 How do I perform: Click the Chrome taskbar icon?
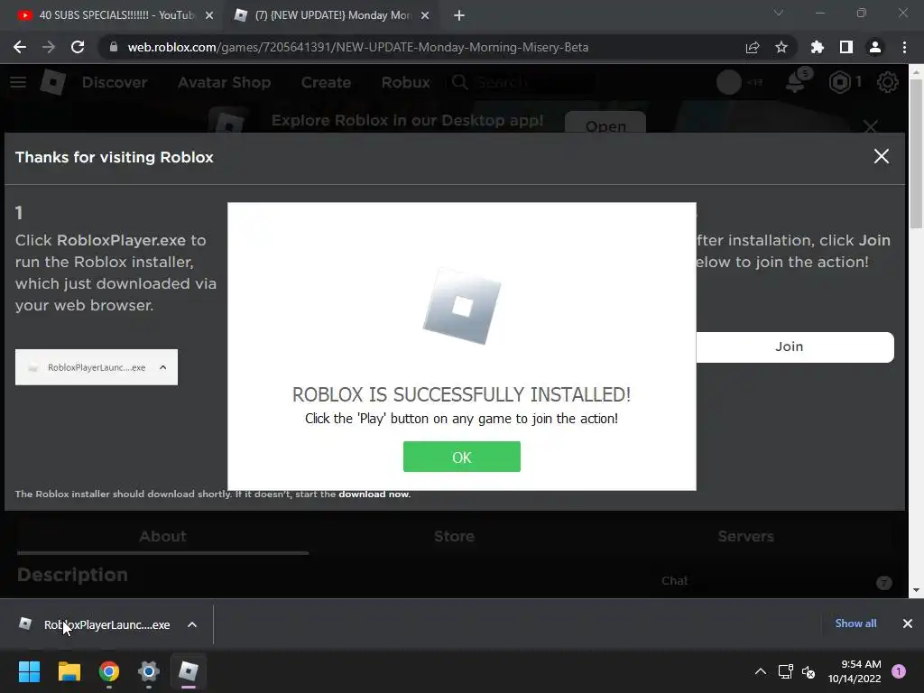tap(109, 671)
